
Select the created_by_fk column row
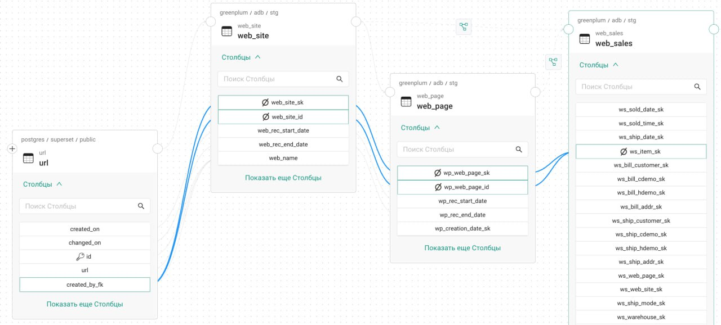click(85, 285)
